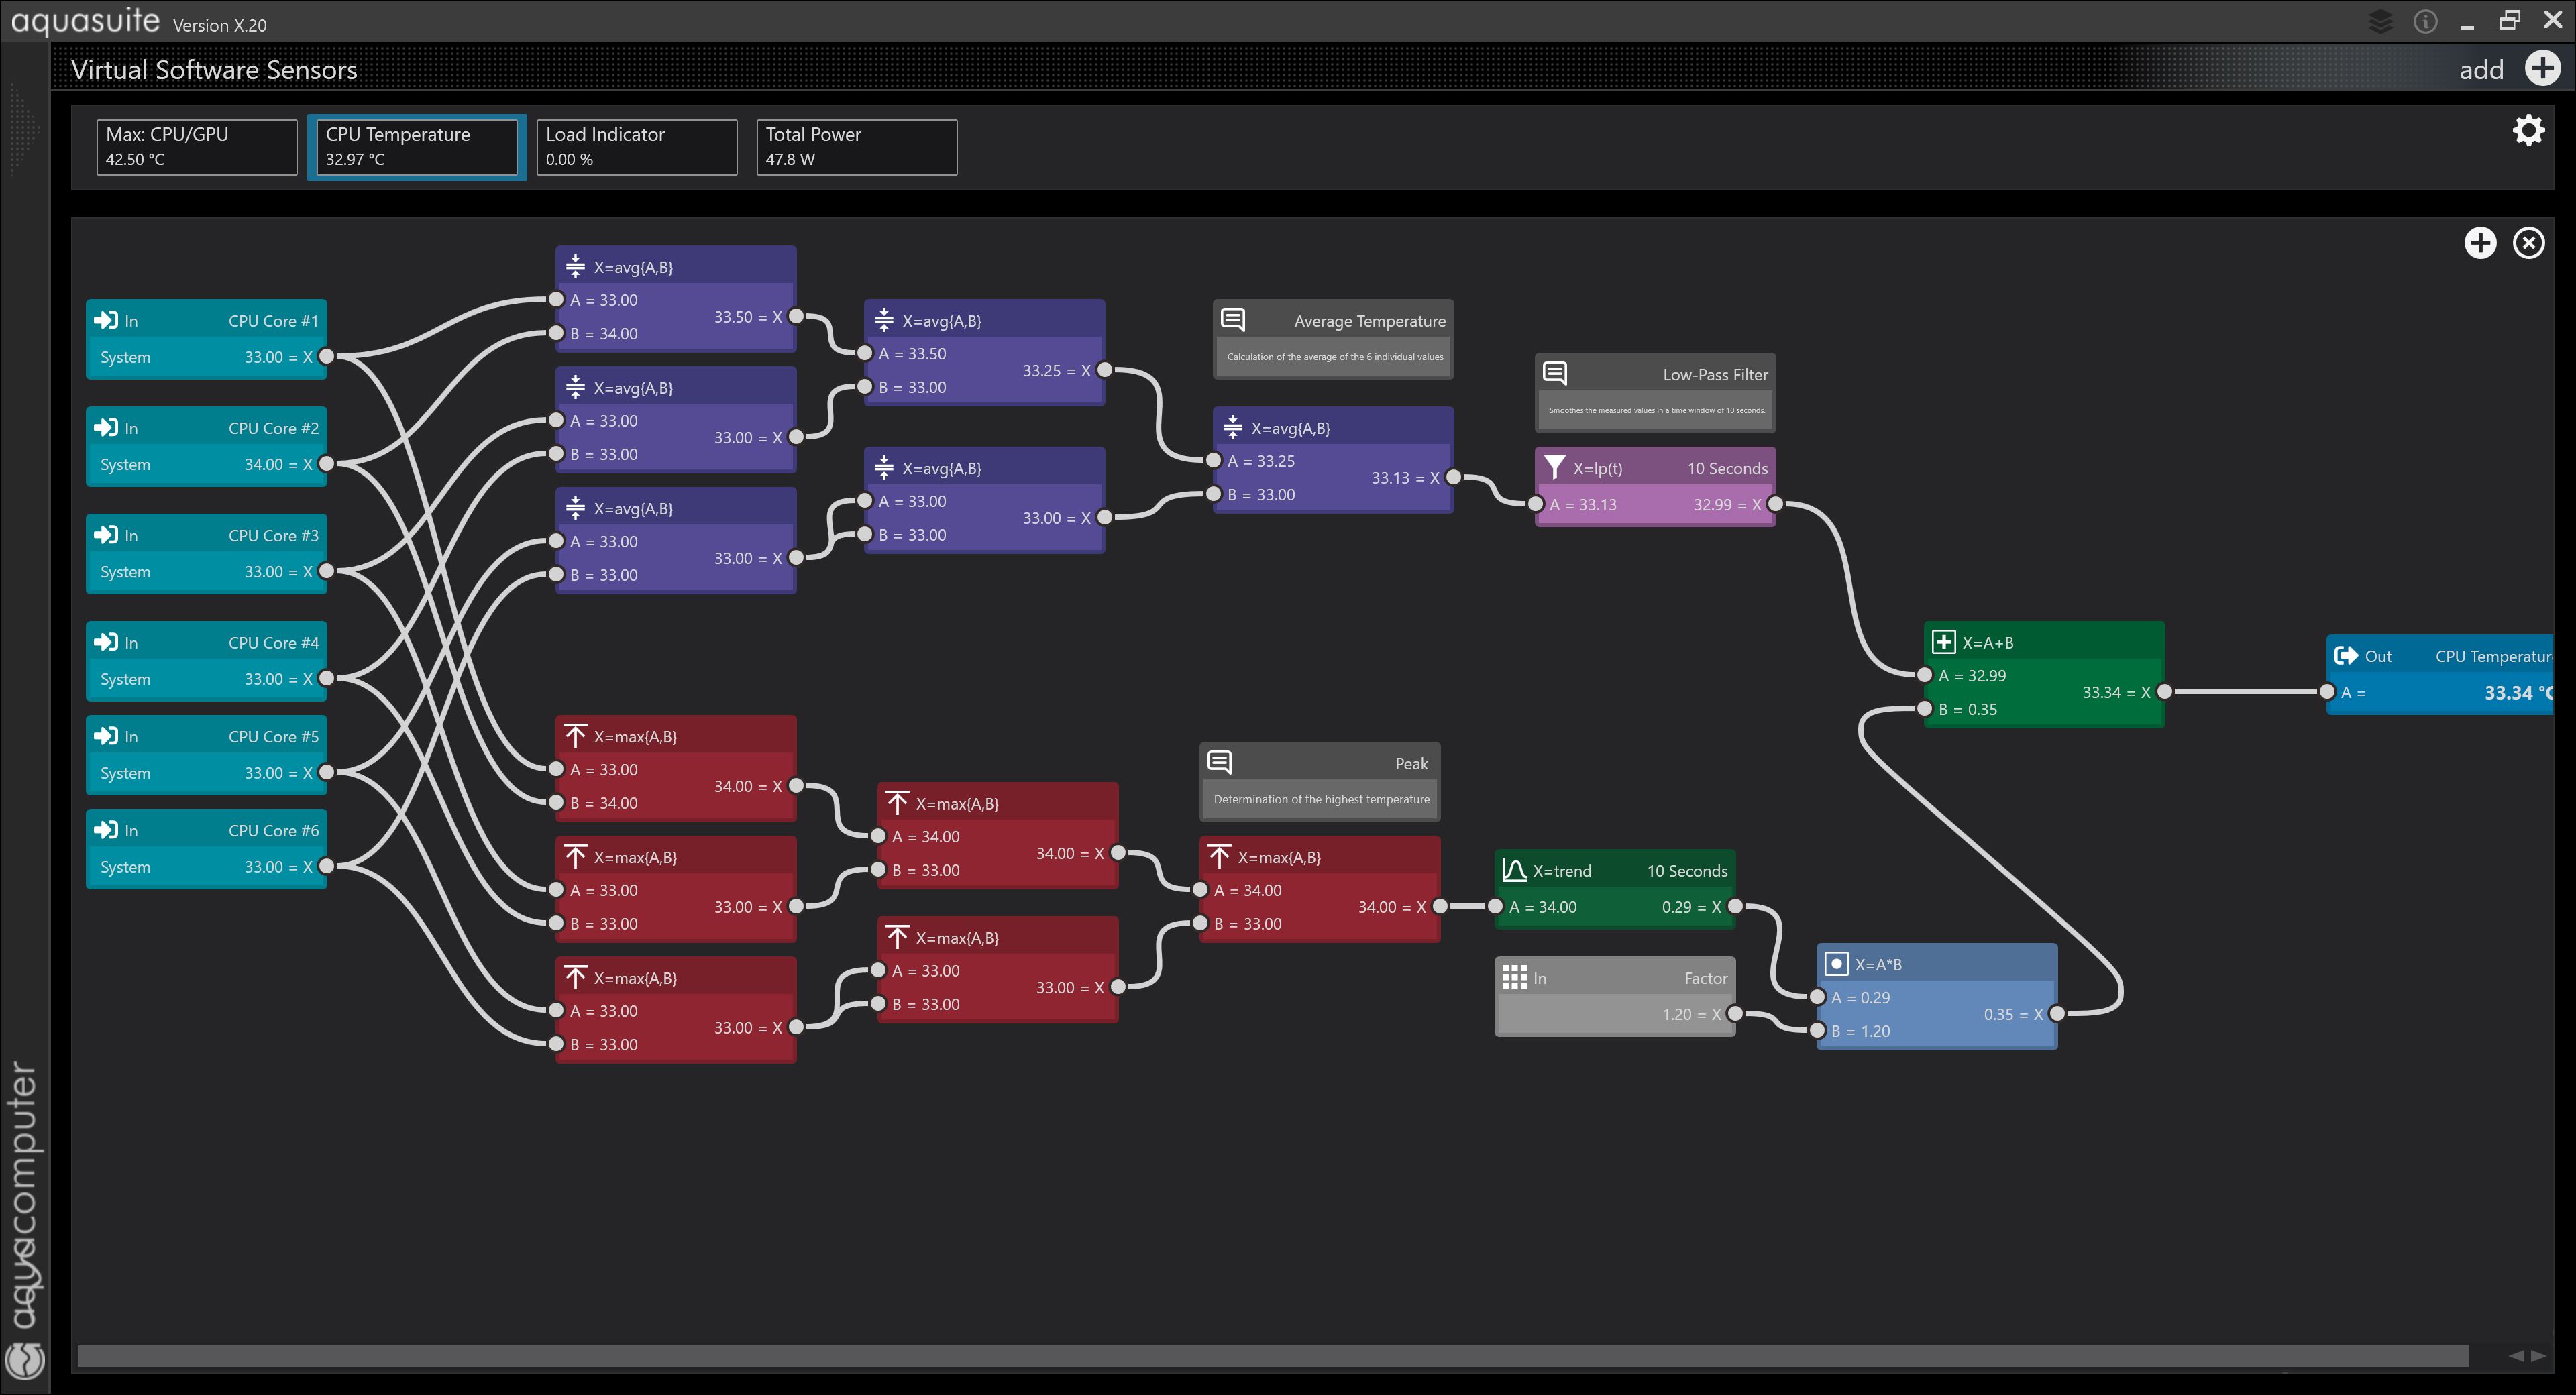
Task: Select the Total Power sensor tab
Action: tap(856, 147)
